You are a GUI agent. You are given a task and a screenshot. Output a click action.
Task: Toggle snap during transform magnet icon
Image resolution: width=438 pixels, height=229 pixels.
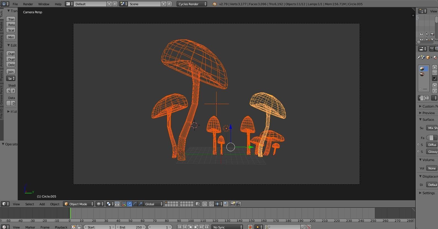coord(211,204)
